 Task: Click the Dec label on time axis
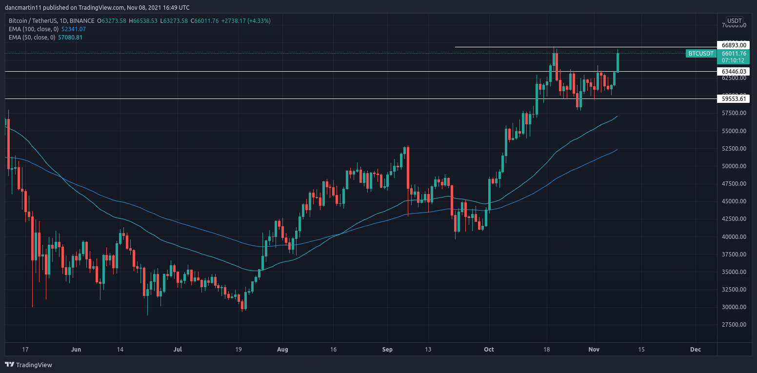[696, 350]
